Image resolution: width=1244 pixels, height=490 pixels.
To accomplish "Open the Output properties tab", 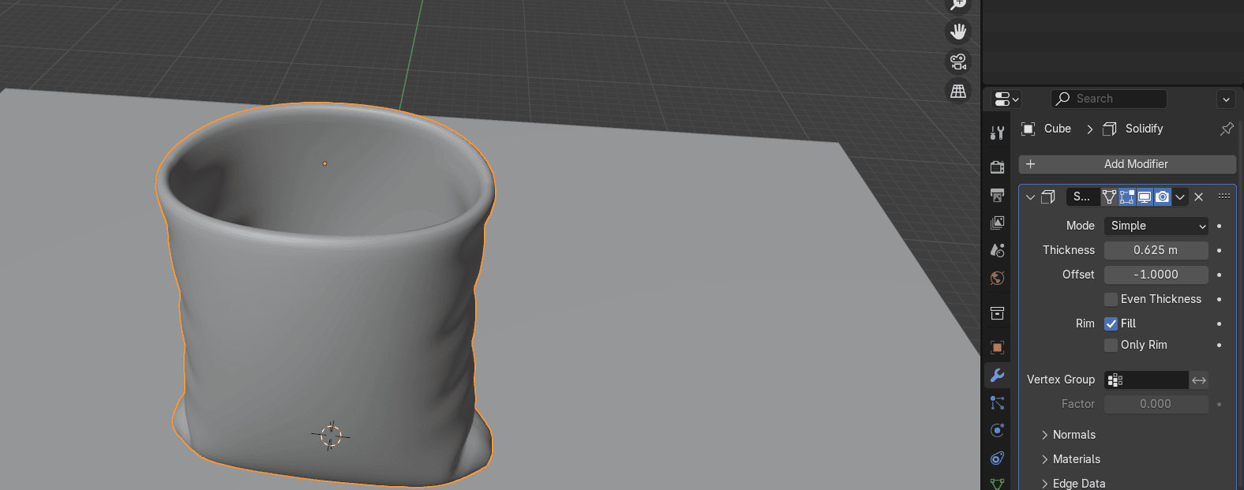I will click(x=998, y=195).
